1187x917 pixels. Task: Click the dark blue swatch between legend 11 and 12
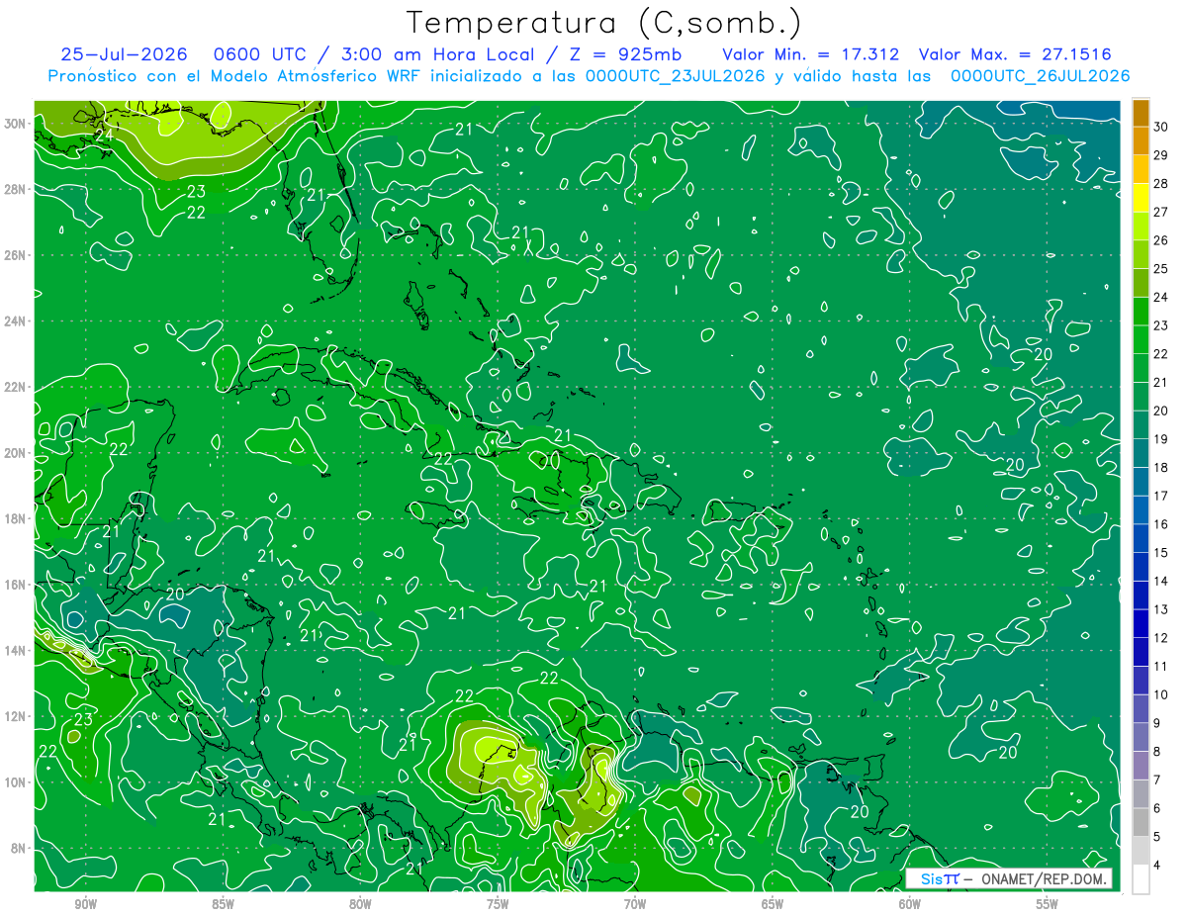coord(1141,652)
